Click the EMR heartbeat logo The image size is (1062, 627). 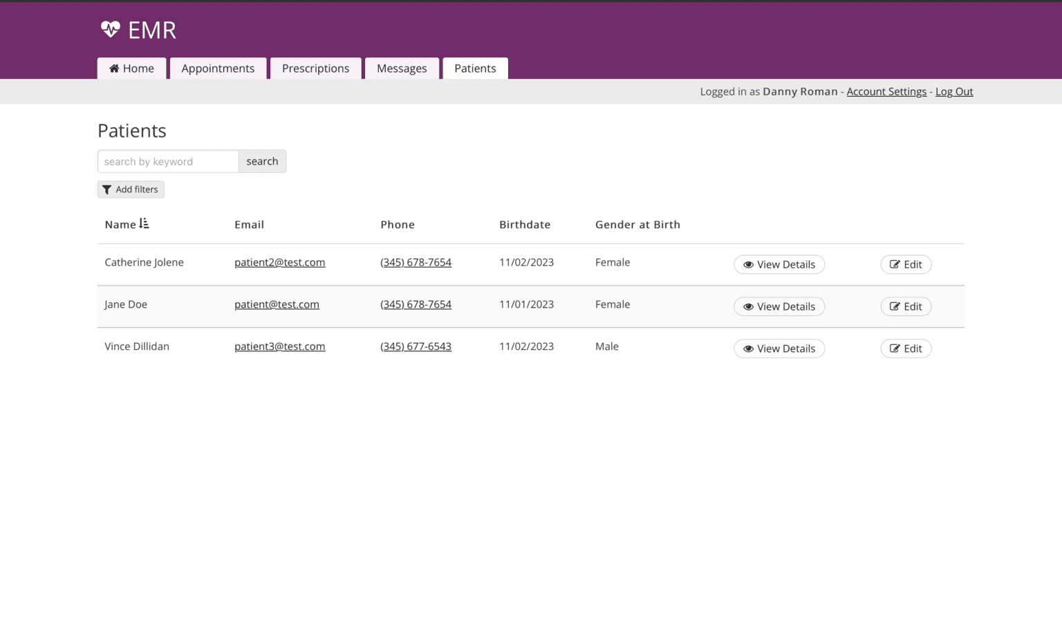click(x=110, y=29)
